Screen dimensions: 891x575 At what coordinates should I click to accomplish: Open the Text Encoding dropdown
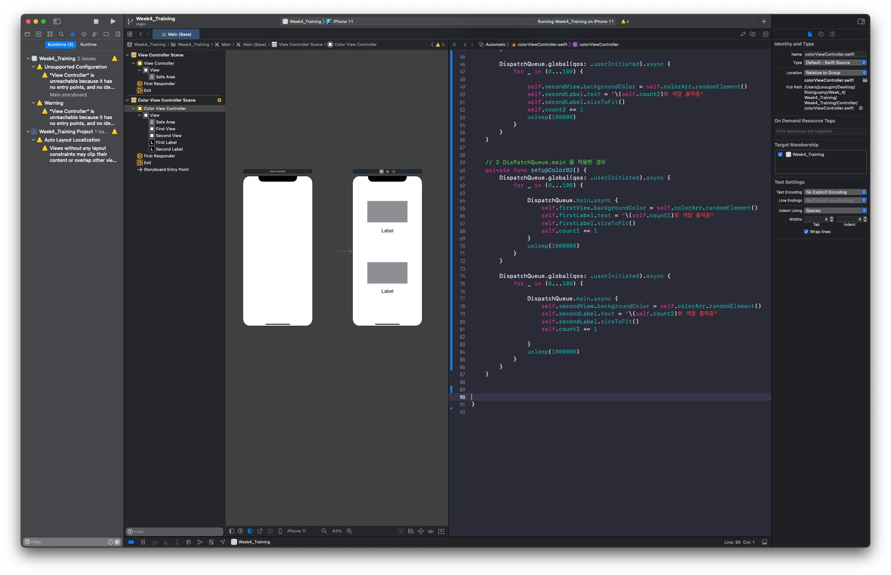click(835, 192)
